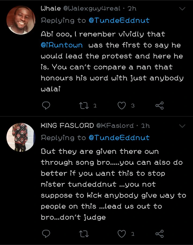Screen dimensions: 193x245
Task: Share KING FASLORD's tweet
Action: tap(159, 234)
